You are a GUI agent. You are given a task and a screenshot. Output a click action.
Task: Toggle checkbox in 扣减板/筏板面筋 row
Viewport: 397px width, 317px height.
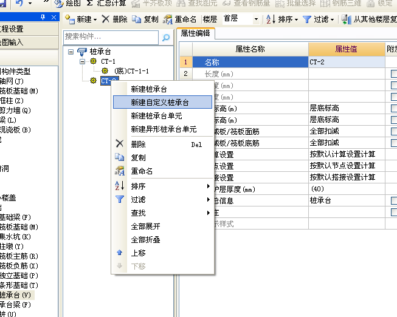pyautogui.click(x=394, y=131)
